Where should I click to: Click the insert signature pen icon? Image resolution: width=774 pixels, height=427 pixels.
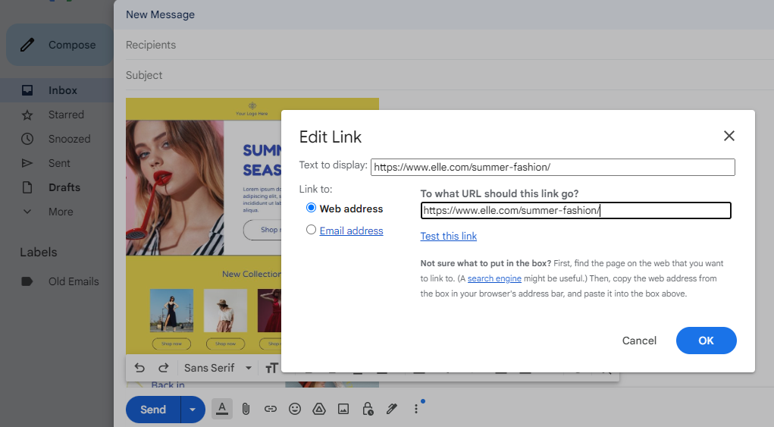point(392,409)
